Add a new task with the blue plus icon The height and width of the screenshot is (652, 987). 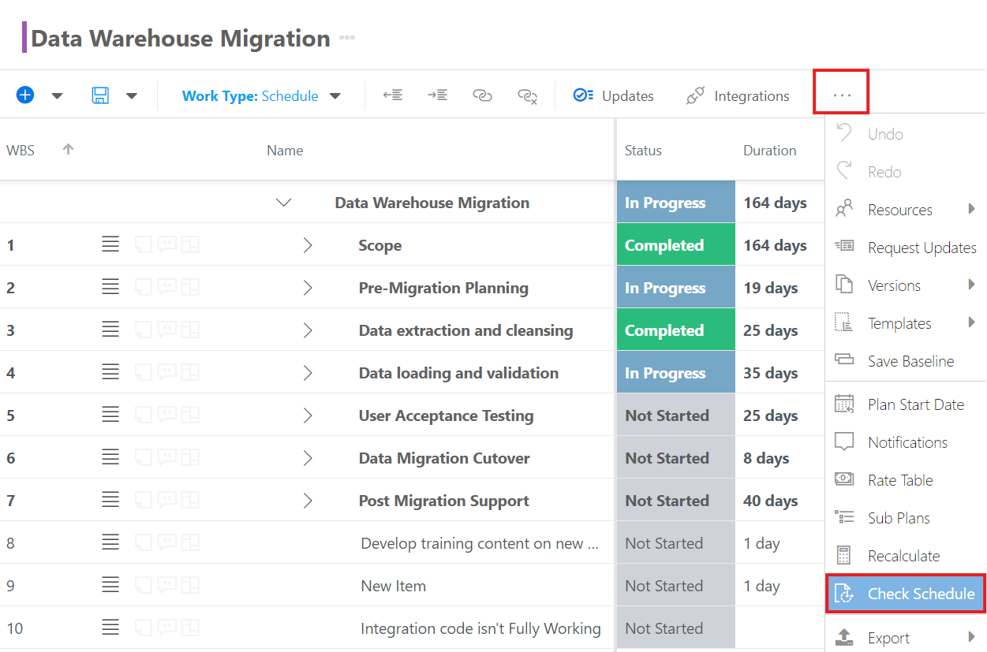coord(24,95)
